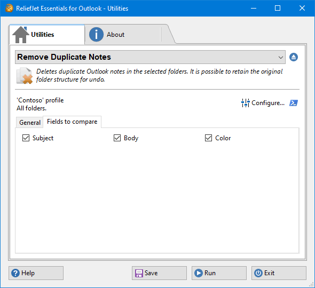
Task: Click the info icon on About tab
Action: pos(96,35)
